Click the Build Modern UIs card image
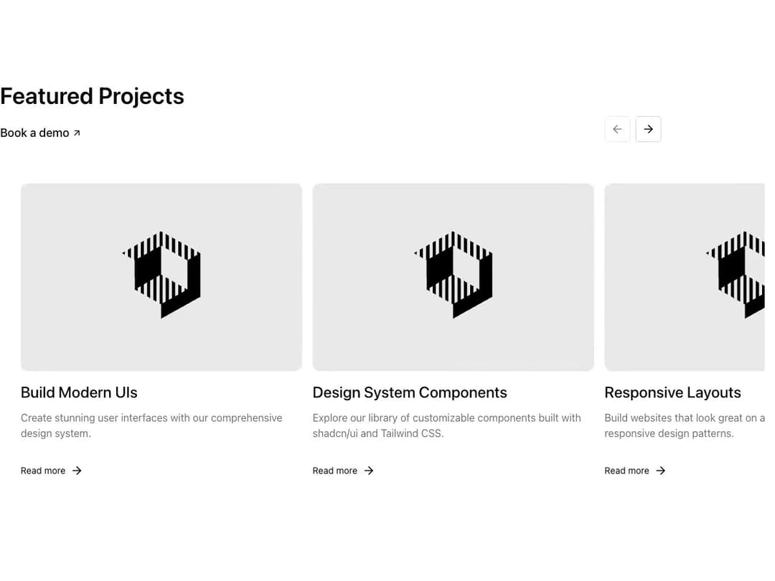This screenshot has width=775, height=581. (x=161, y=277)
